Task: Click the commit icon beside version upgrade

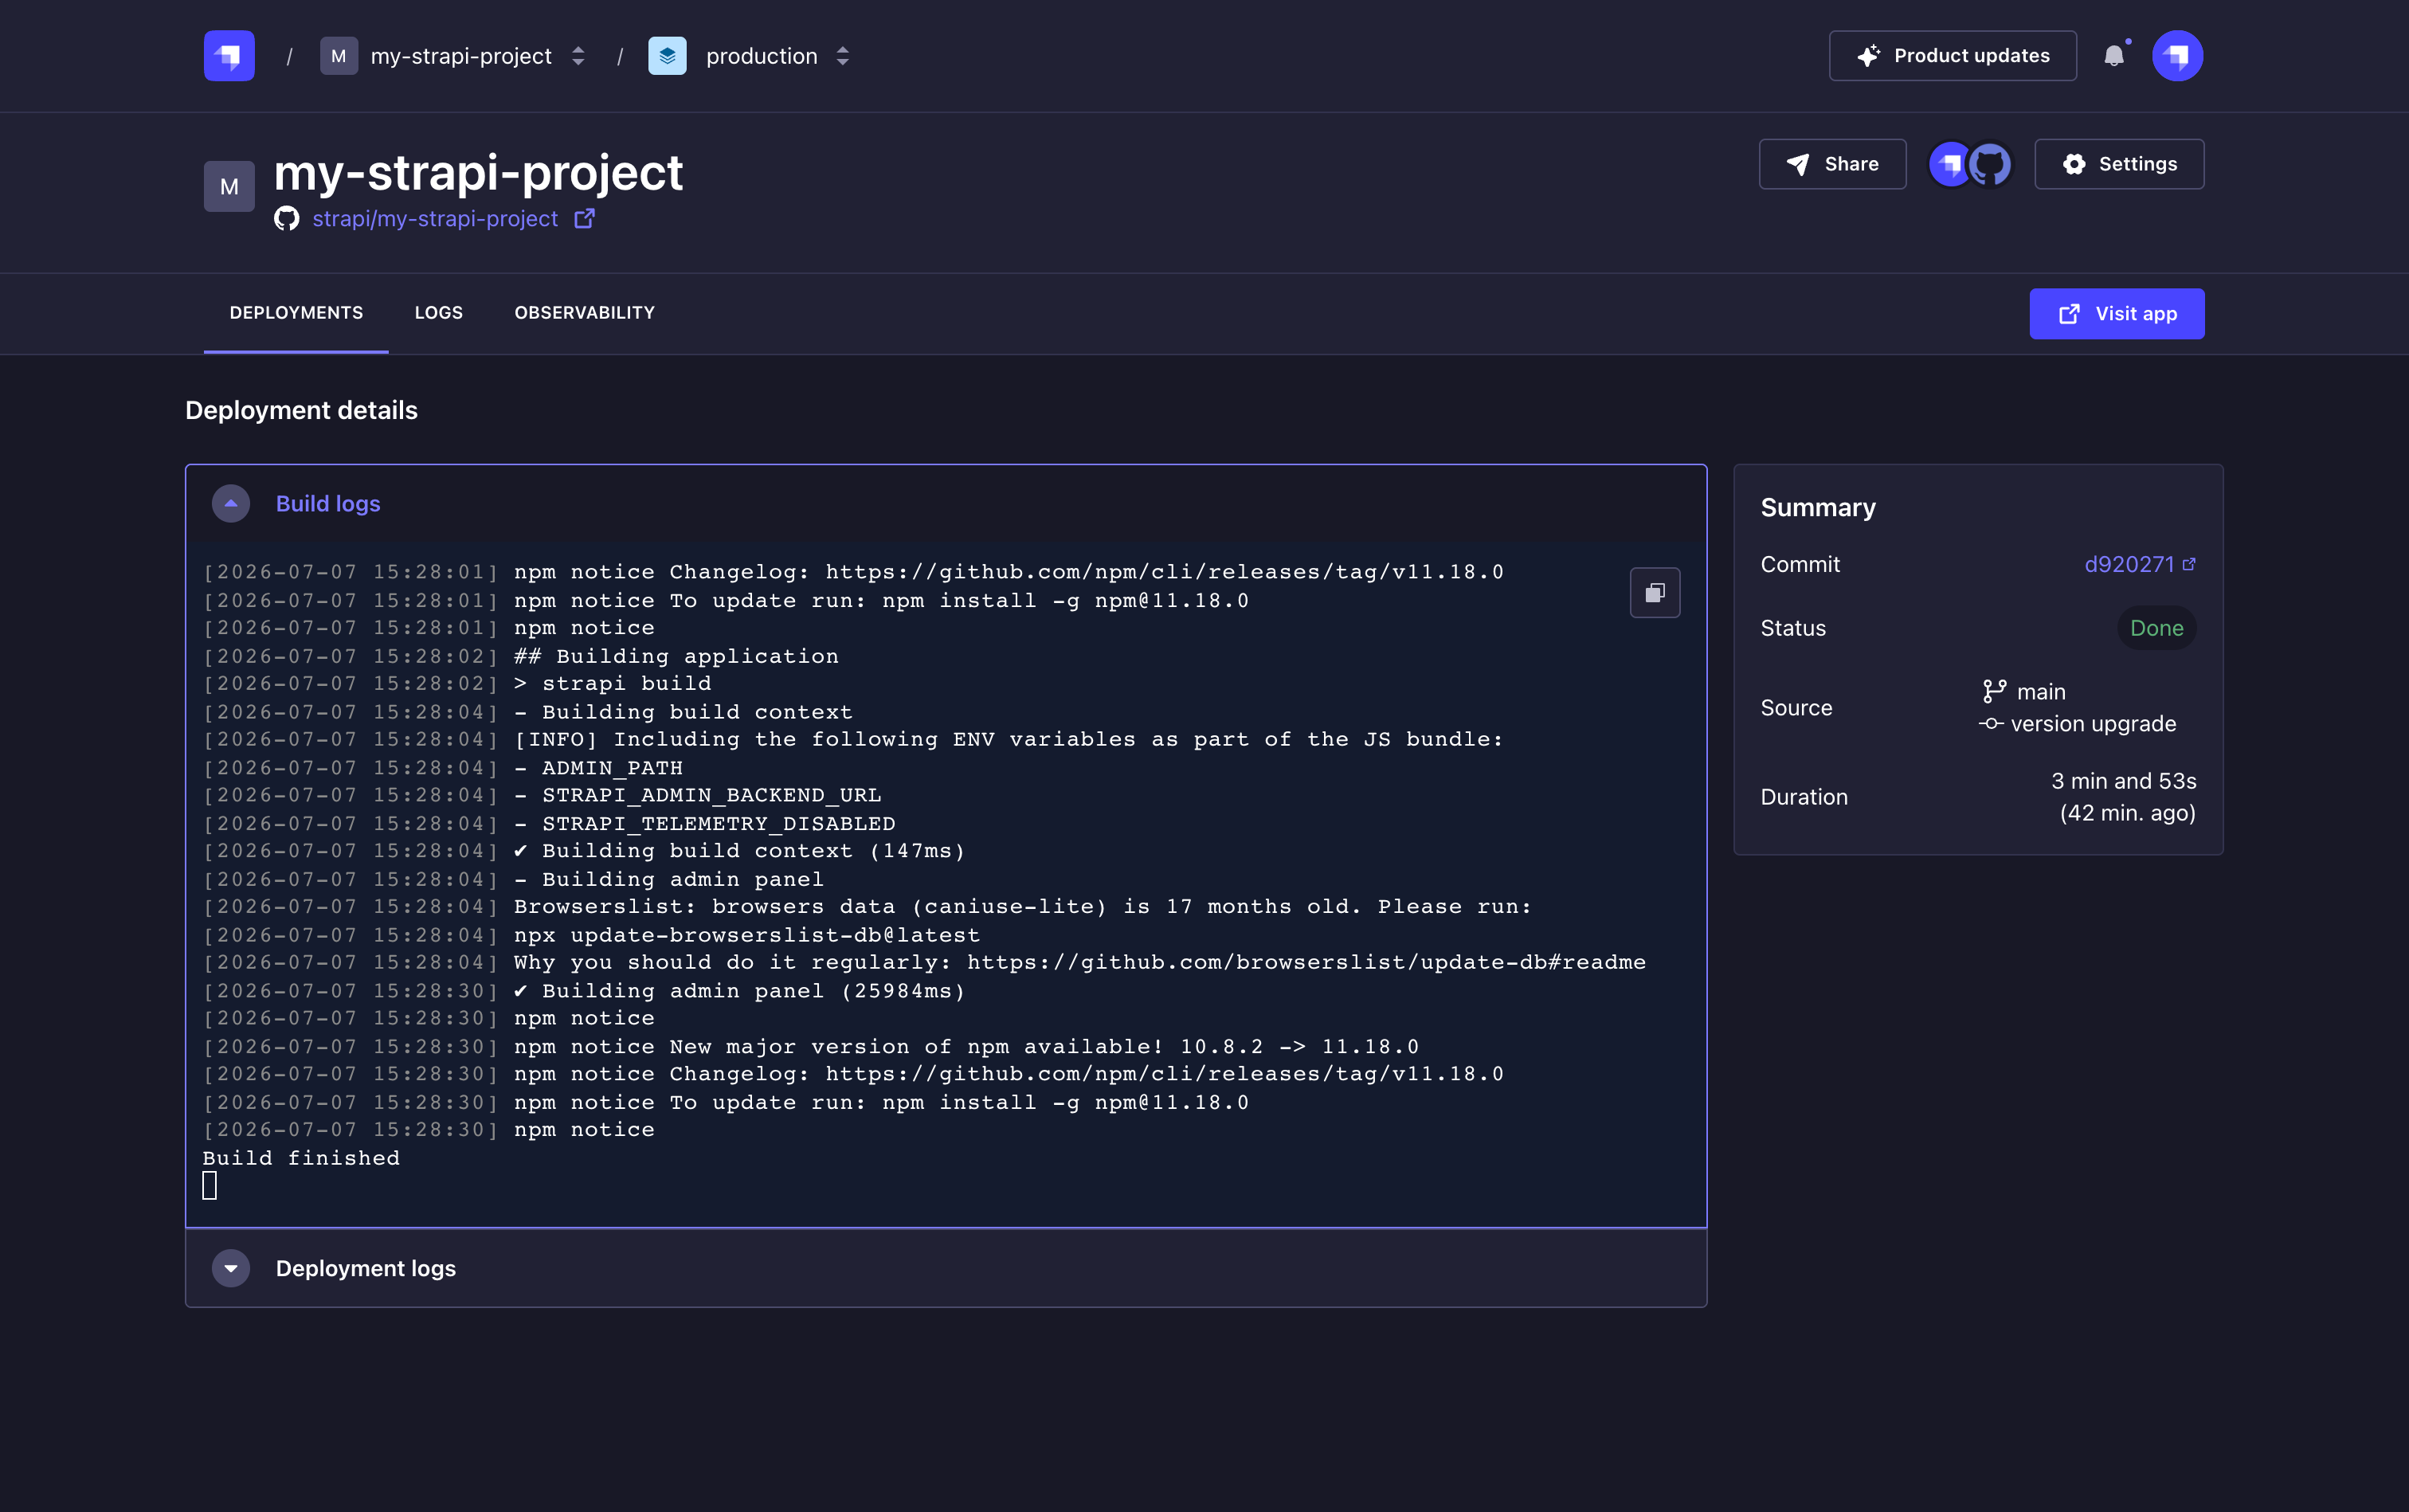Action: tap(1991, 724)
